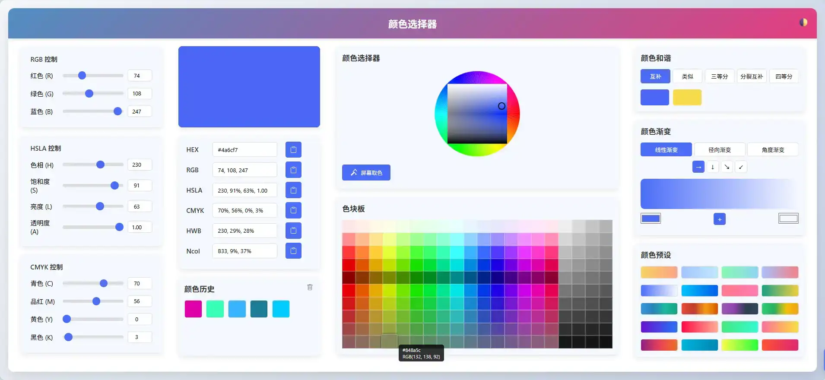Set gradient direction to diagonal down-right
825x380 pixels.
[727, 167]
